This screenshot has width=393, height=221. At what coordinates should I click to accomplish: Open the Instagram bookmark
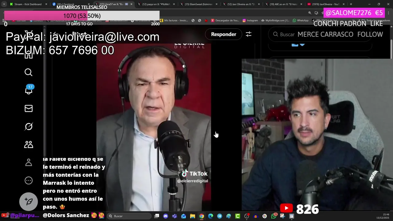point(250,21)
